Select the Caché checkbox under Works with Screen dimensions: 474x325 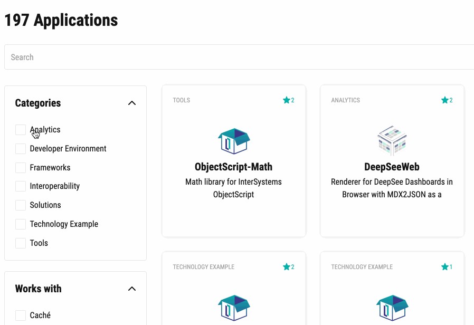pyautogui.click(x=21, y=316)
